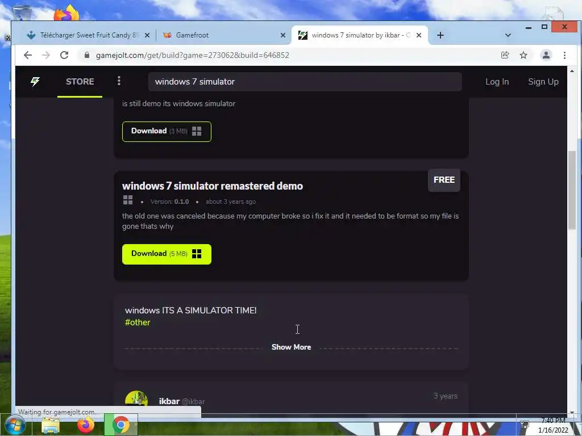Click the FREE price badge
Image resolution: width=582 pixels, height=436 pixels.
tap(444, 180)
